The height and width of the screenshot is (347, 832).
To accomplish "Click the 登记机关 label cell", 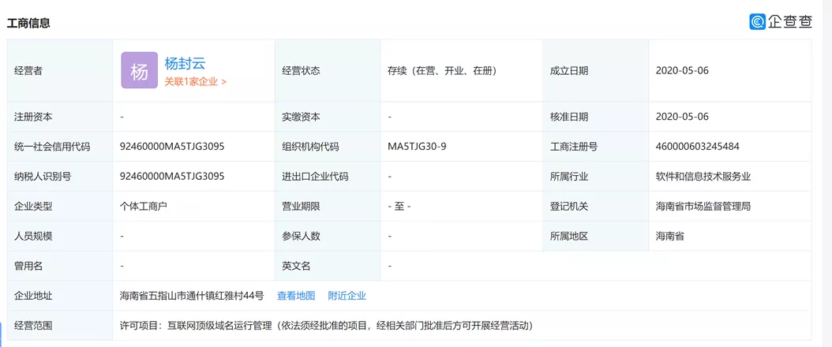I will (595, 206).
